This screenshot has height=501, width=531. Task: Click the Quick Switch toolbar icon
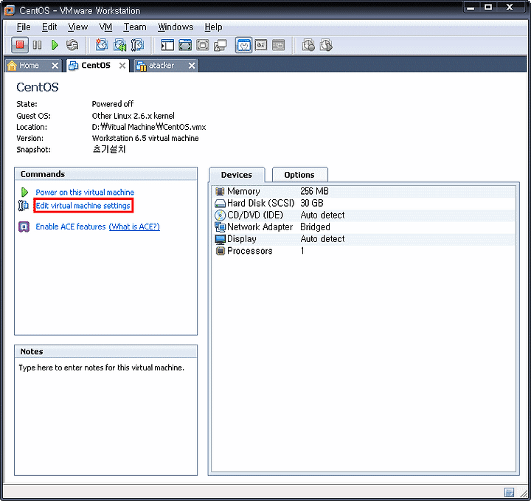(203, 45)
